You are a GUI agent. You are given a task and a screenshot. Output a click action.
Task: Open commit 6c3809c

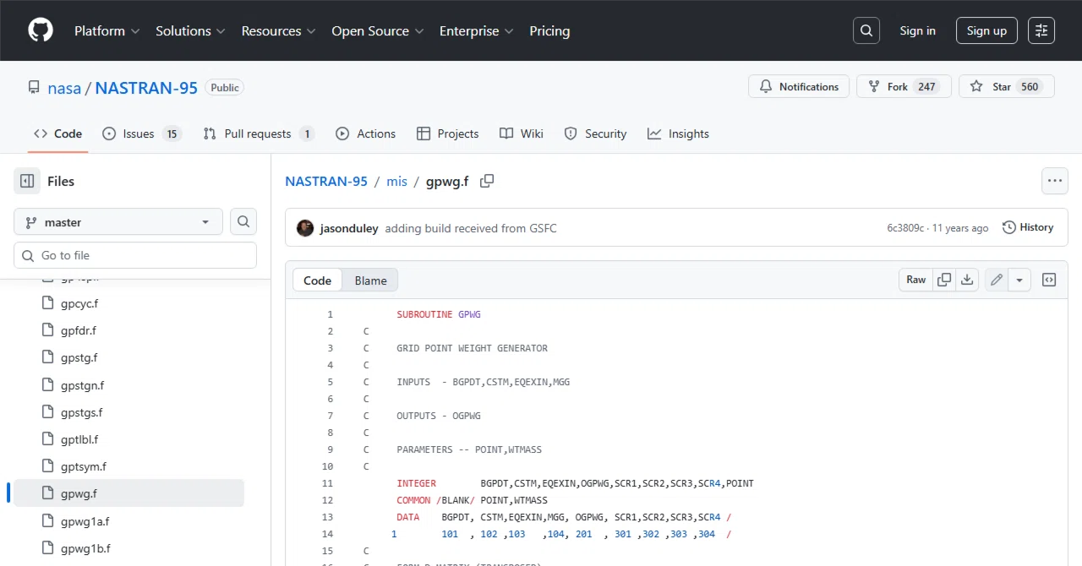click(x=905, y=228)
